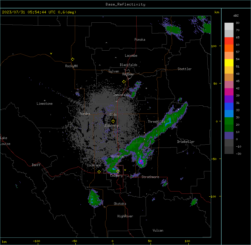Pick the pink swatch between 45 and 42 dBZ
The width and height of the screenshot is (251, 245).
coord(229,85)
